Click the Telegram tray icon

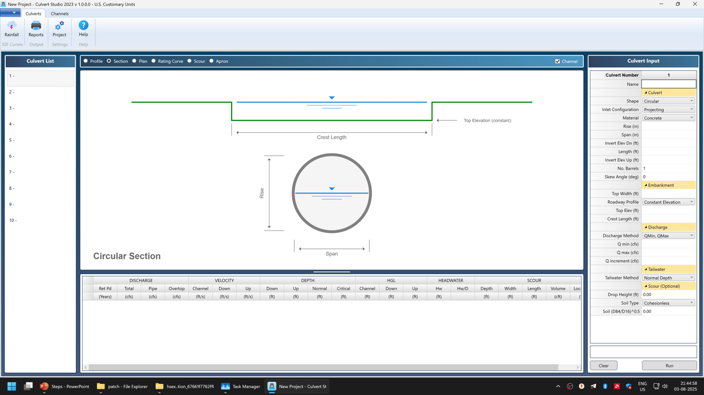coord(593,387)
